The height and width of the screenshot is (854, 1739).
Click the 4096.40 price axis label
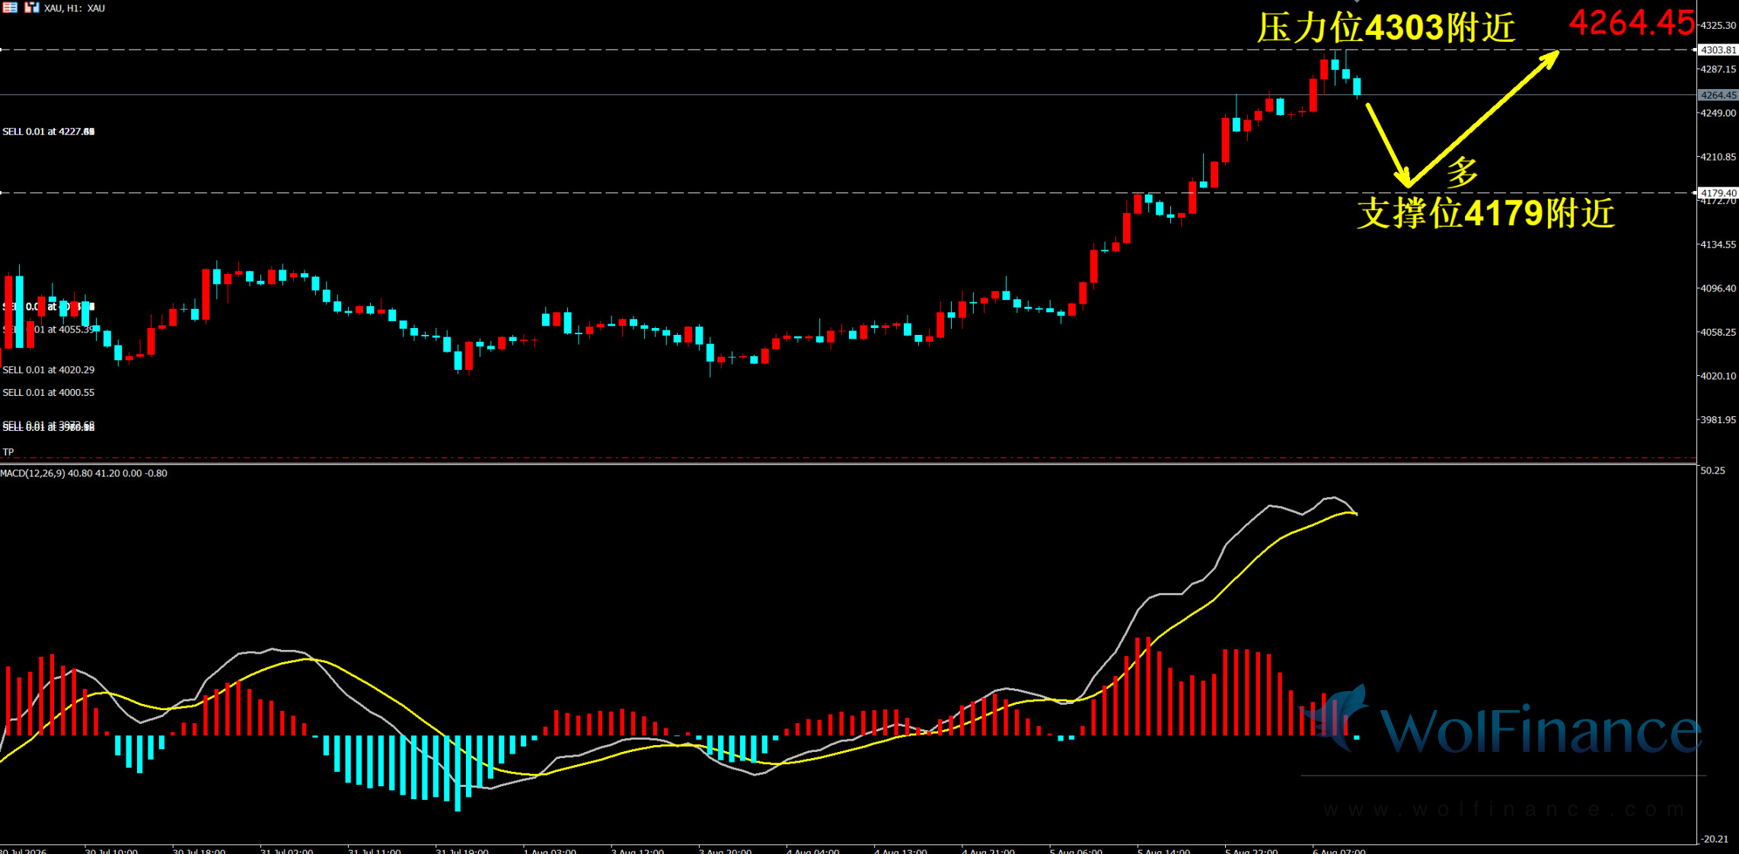coord(1718,288)
